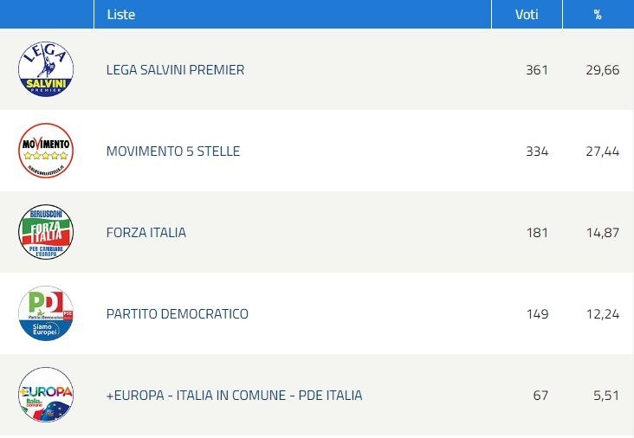Select the Liste column header
The width and height of the screenshot is (634, 438).
121,15
